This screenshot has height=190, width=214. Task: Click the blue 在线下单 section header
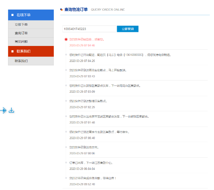click(31, 15)
